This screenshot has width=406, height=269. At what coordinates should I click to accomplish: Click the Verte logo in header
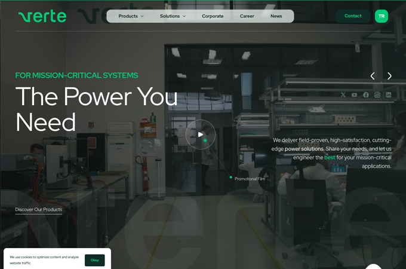pos(42,16)
